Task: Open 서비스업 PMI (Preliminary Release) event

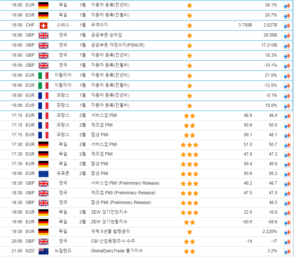Action: (x=125, y=183)
